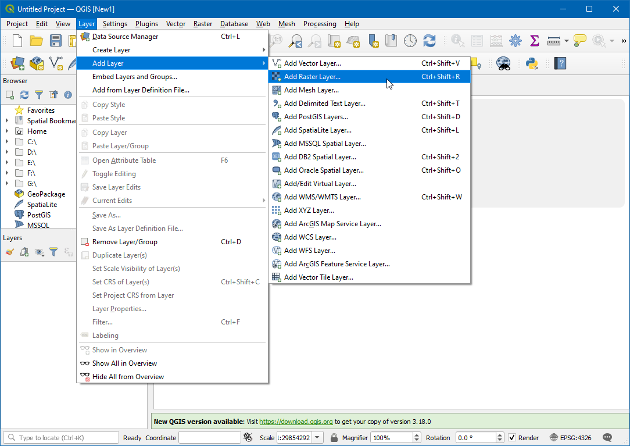
Task: Click the Python Console toolbar icon
Action: 531,63
